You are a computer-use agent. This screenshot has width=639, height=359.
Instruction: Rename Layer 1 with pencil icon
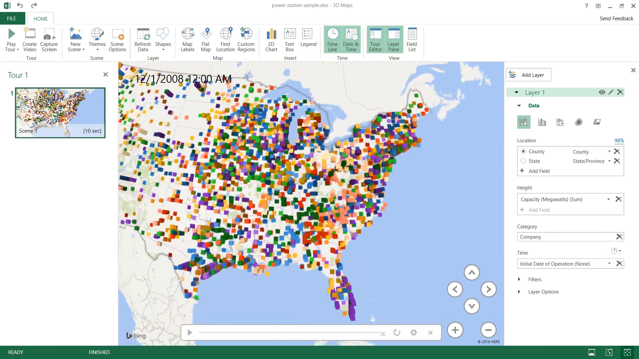click(x=611, y=92)
